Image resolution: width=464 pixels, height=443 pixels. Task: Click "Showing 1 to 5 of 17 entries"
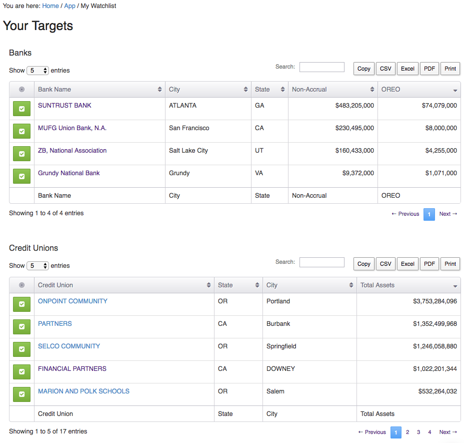tap(48, 431)
